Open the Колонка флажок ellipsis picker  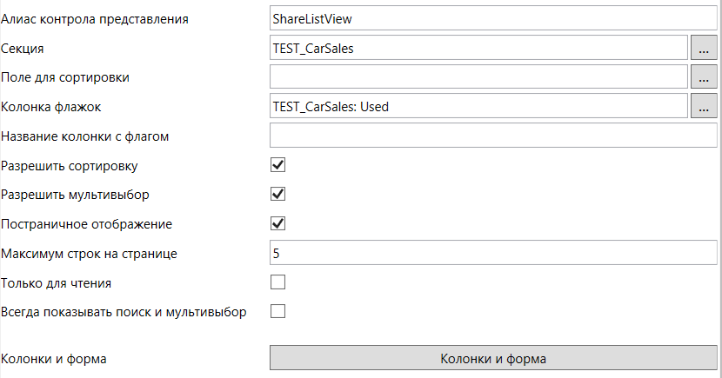pyautogui.click(x=704, y=106)
